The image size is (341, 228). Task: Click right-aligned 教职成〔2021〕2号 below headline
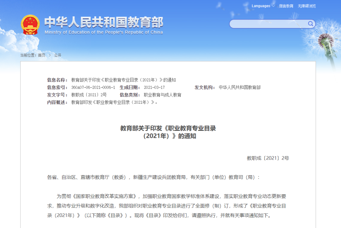coord(268,158)
